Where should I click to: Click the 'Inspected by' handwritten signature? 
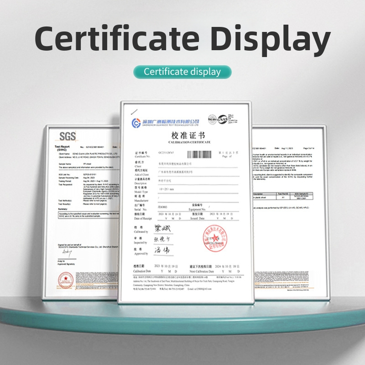161,239
